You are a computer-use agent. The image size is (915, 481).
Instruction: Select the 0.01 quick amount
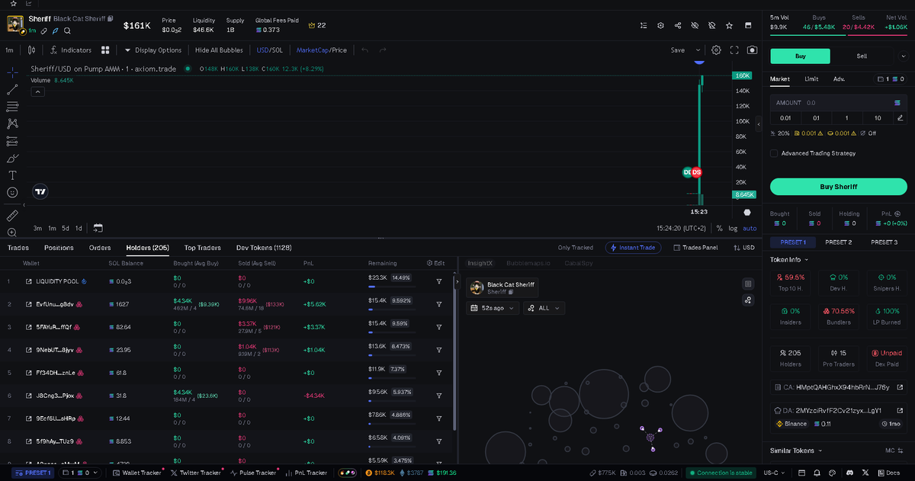tap(785, 118)
